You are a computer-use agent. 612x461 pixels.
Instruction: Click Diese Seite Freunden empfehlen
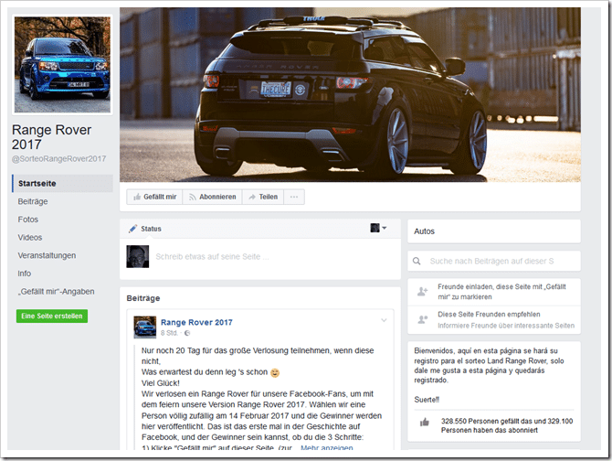click(x=489, y=315)
